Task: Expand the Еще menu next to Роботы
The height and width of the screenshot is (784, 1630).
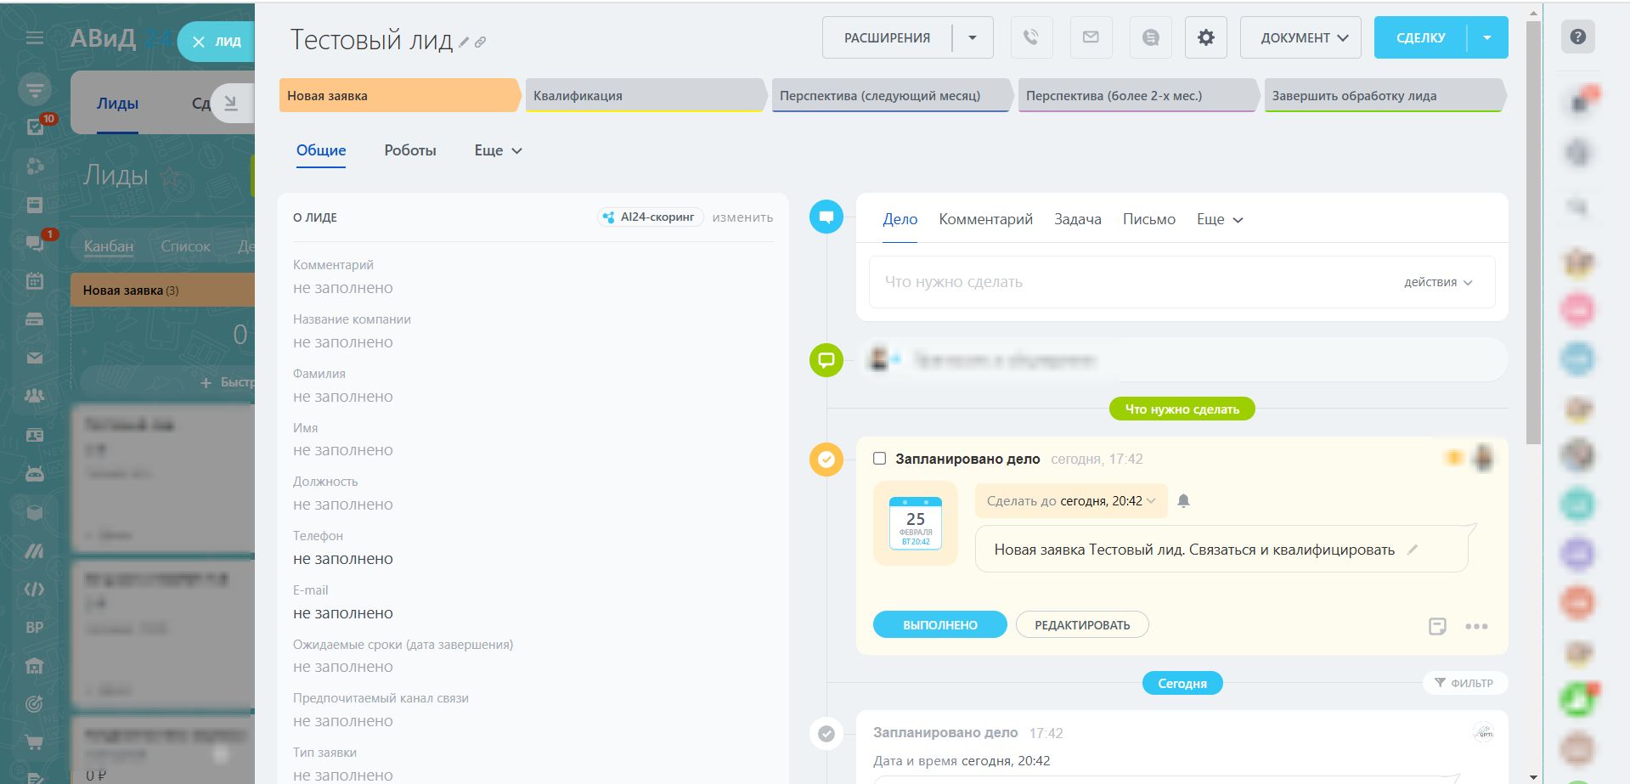Action: click(x=499, y=150)
